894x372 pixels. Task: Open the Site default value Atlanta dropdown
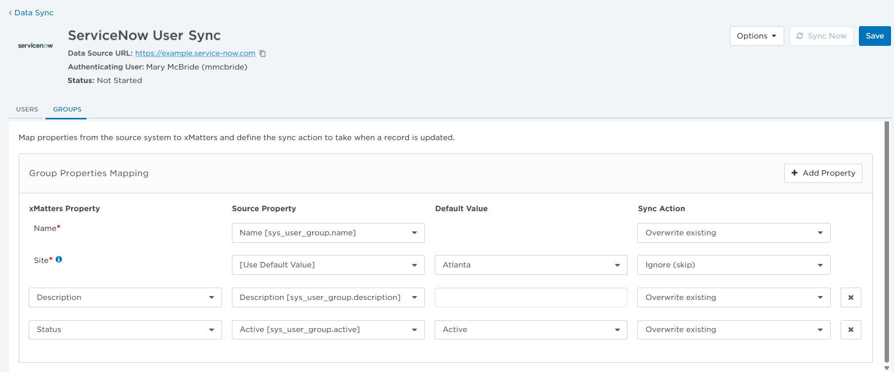click(531, 265)
